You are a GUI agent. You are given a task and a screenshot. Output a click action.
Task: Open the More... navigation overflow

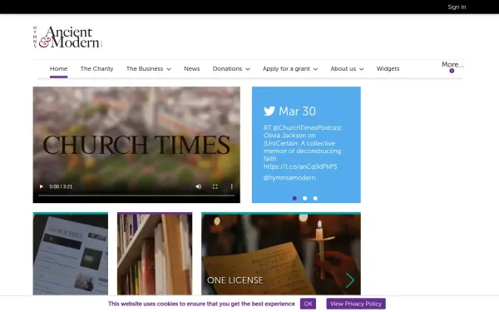click(x=452, y=65)
